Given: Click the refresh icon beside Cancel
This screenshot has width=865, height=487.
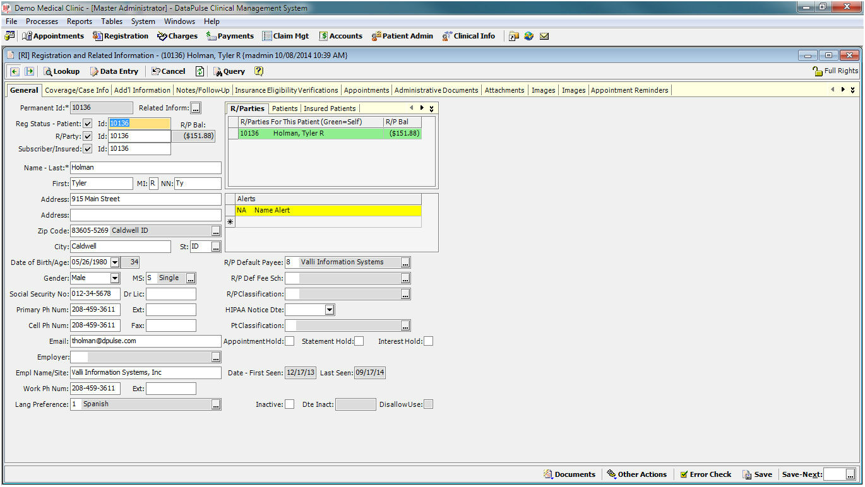Looking at the screenshot, I should point(200,71).
